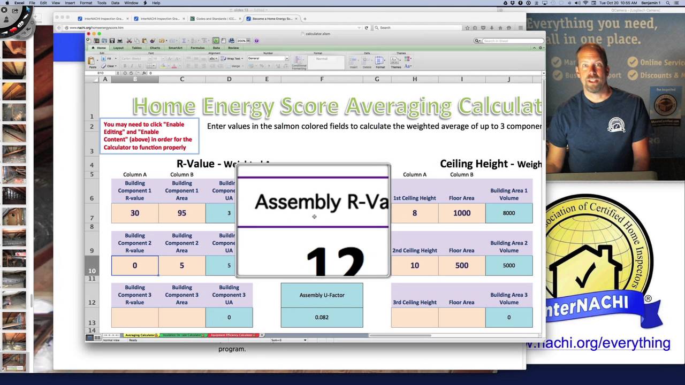The width and height of the screenshot is (685, 385).
Task: Click the Copy icon in standard toolbar
Action: tap(137, 41)
